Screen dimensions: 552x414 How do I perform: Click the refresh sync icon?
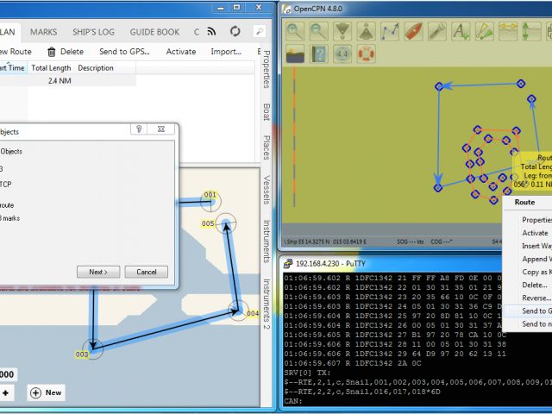(235, 32)
